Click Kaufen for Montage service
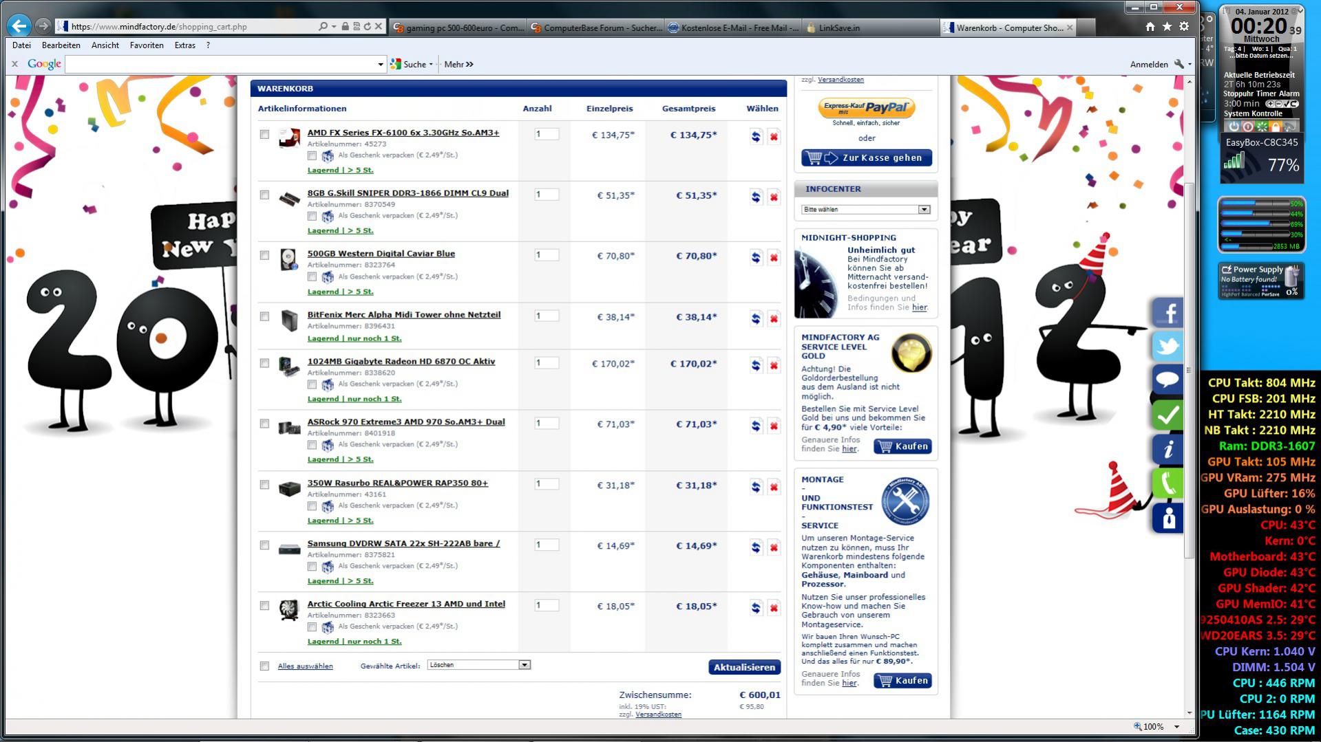Viewport: 1321px width, 742px height. [x=902, y=681]
